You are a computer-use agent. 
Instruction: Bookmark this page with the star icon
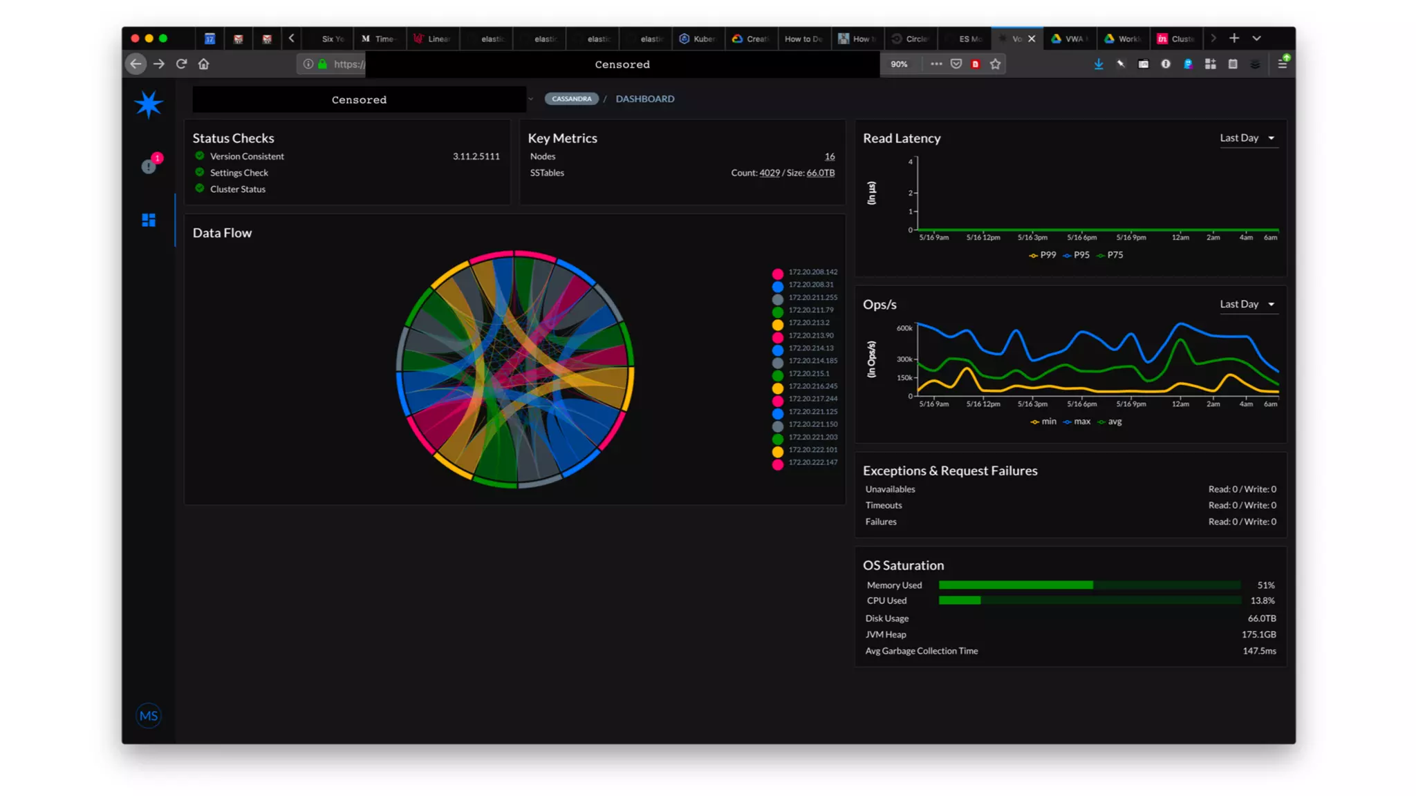[x=996, y=64]
